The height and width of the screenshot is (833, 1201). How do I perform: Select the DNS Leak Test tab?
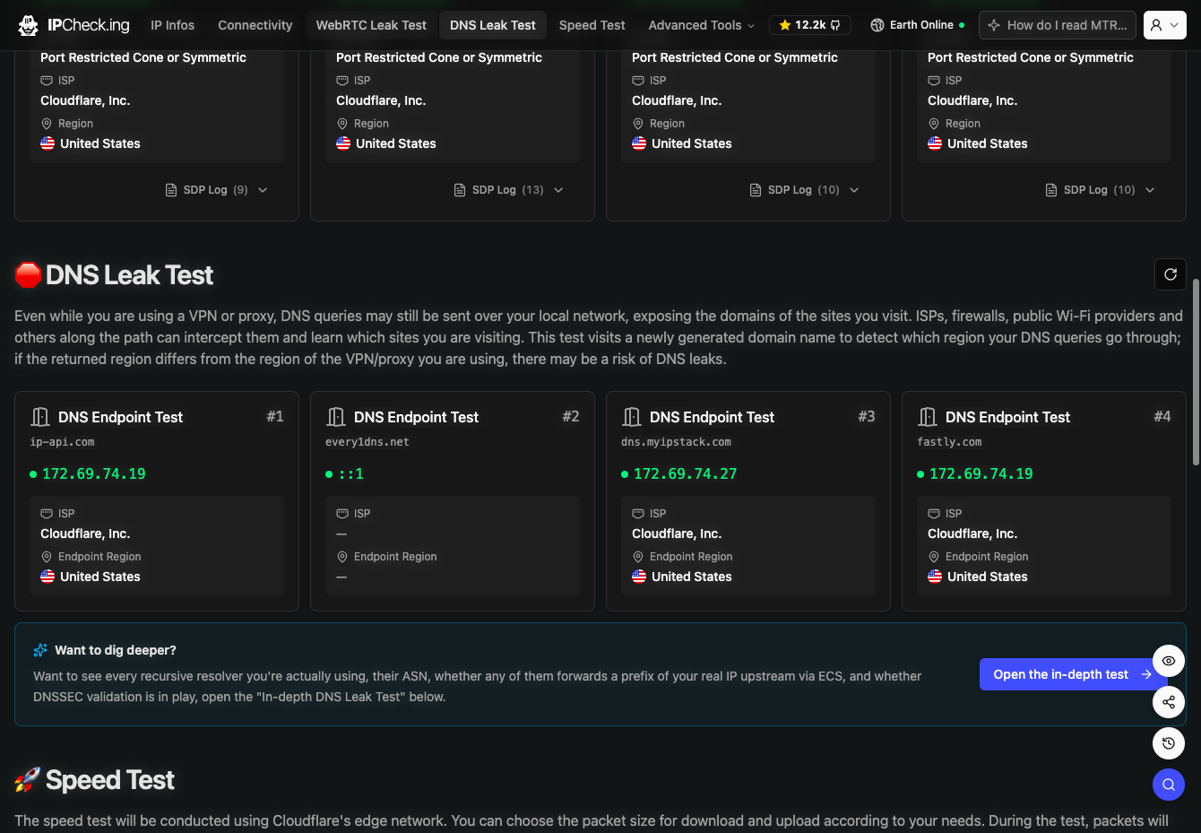click(493, 25)
